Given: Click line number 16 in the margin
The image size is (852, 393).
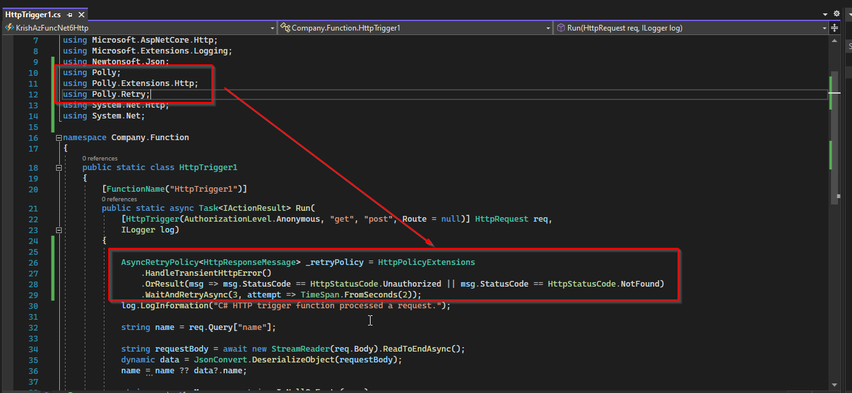Looking at the screenshot, I should [32, 138].
